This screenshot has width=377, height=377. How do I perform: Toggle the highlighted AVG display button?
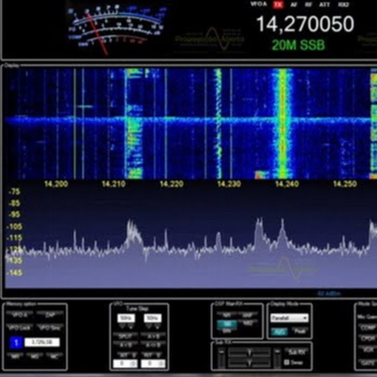click(x=279, y=332)
